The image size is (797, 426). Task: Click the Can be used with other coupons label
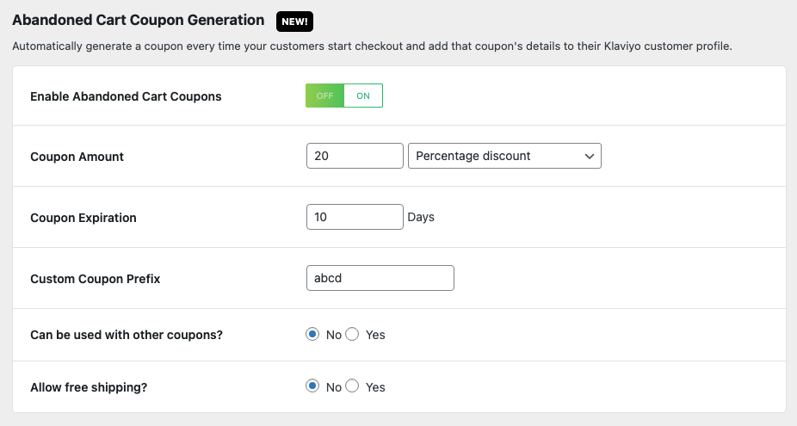click(x=127, y=335)
